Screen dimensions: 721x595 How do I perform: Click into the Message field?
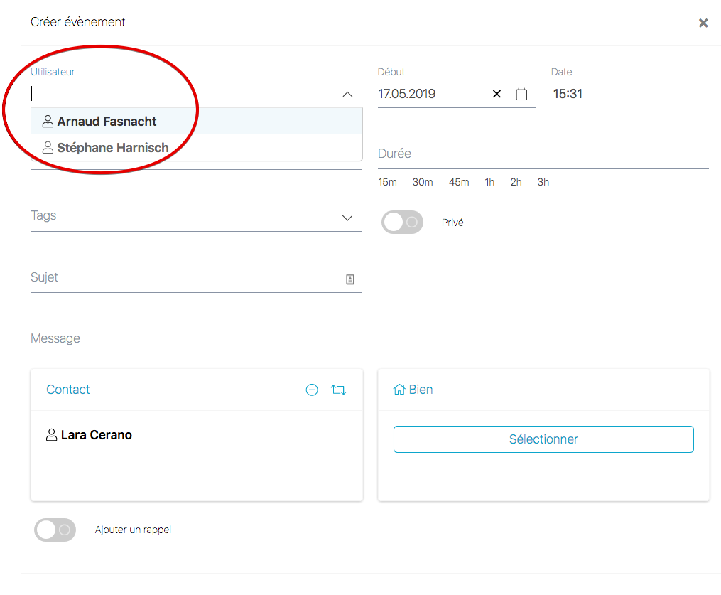point(369,338)
